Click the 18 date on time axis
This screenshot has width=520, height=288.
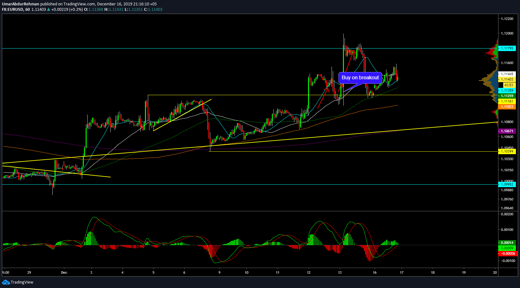click(433, 272)
